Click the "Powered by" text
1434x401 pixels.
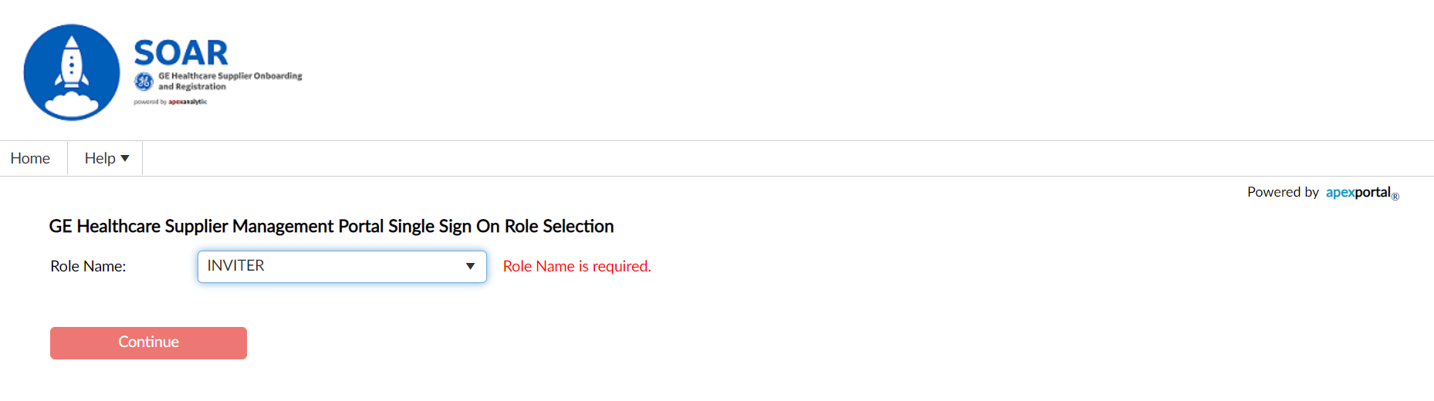pyautogui.click(x=1283, y=192)
